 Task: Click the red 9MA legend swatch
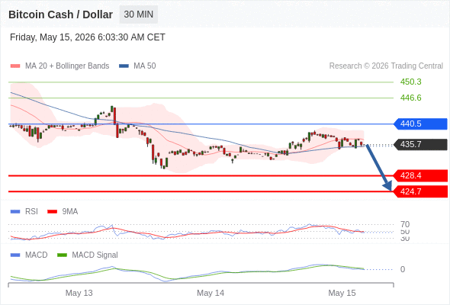52,212
